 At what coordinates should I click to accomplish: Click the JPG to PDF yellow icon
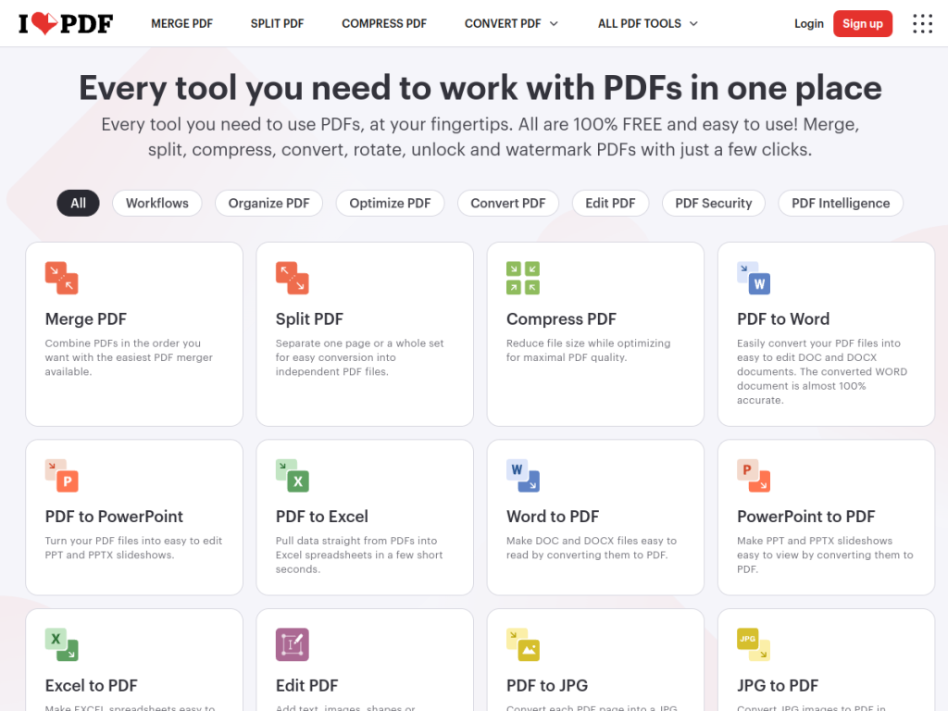tap(754, 645)
